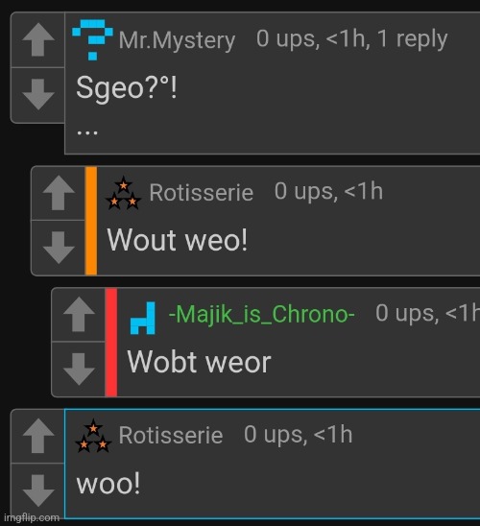
Task: Upvote Mr.Mystery's comment
Action: 38,39
